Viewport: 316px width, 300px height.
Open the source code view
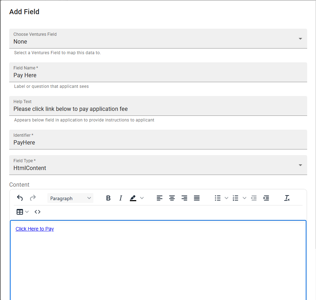click(x=38, y=212)
